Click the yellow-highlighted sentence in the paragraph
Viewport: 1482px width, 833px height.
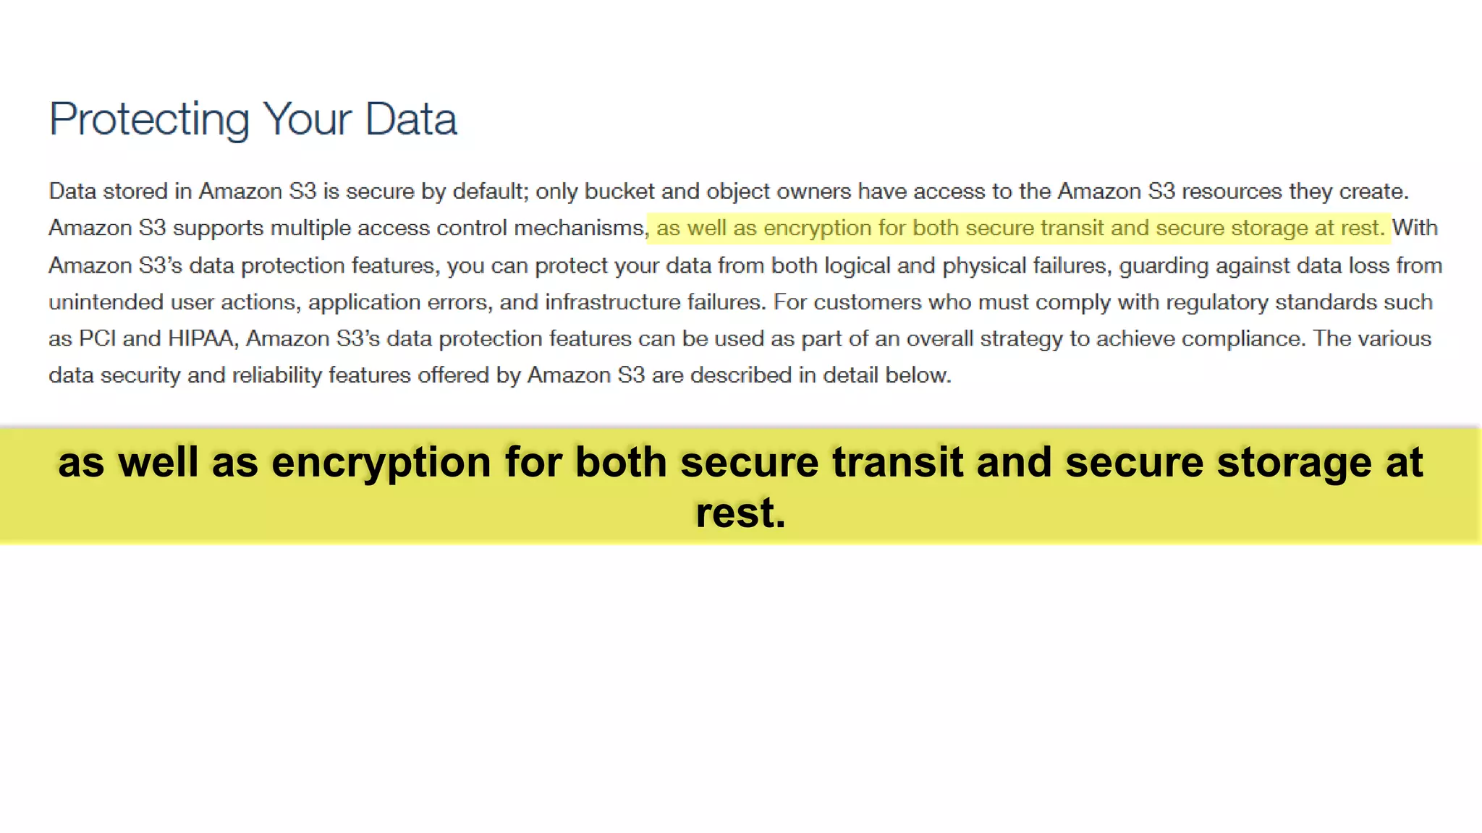(1019, 228)
